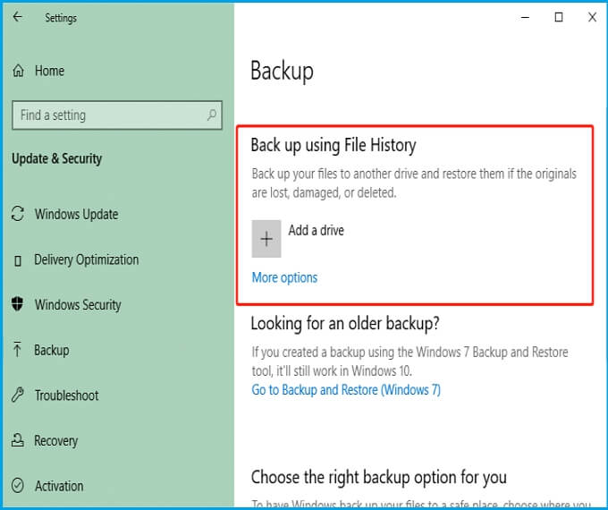The image size is (608, 510).
Task: Select Windows Update in the sidebar
Action: 76,215
